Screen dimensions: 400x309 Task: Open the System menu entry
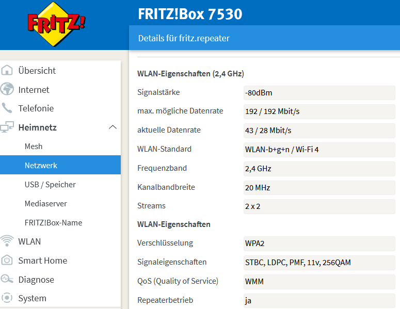pyautogui.click(x=32, y=298)
